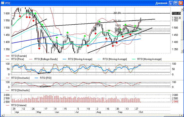Close the РТС chart window
The image size is (184, 117).
tap(180, 3)
